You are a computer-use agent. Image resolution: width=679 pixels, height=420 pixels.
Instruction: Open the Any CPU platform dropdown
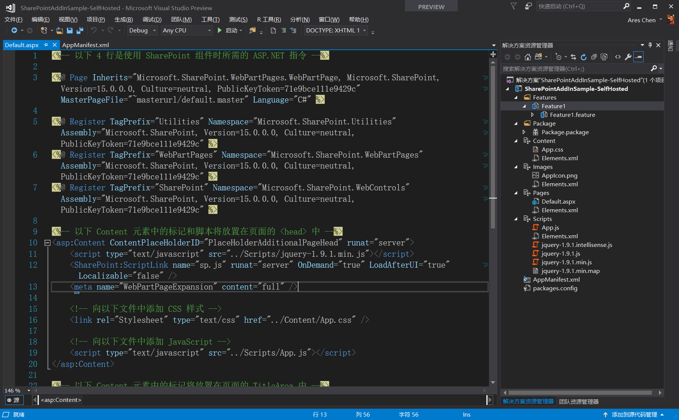point(187,31)
